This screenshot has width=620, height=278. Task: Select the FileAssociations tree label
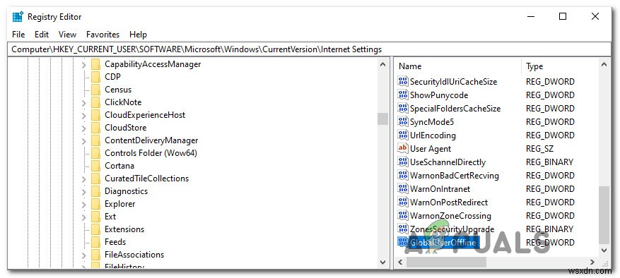tap(134, 255)
